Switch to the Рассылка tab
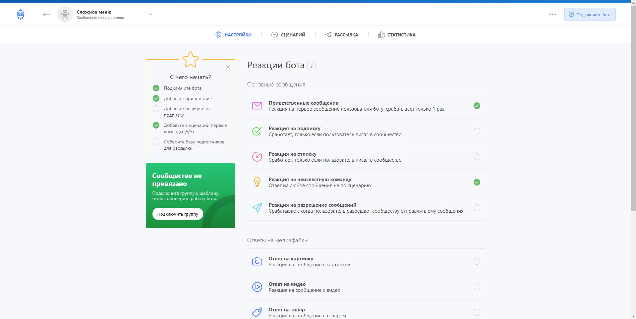 [342, 35]
